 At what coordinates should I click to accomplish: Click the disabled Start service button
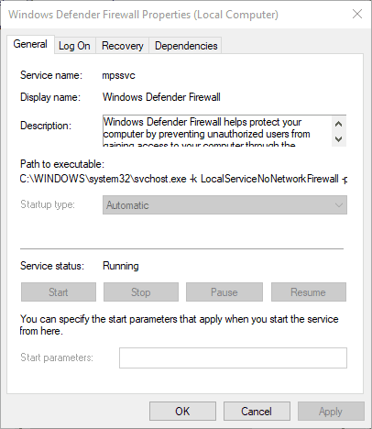point(59,292)
